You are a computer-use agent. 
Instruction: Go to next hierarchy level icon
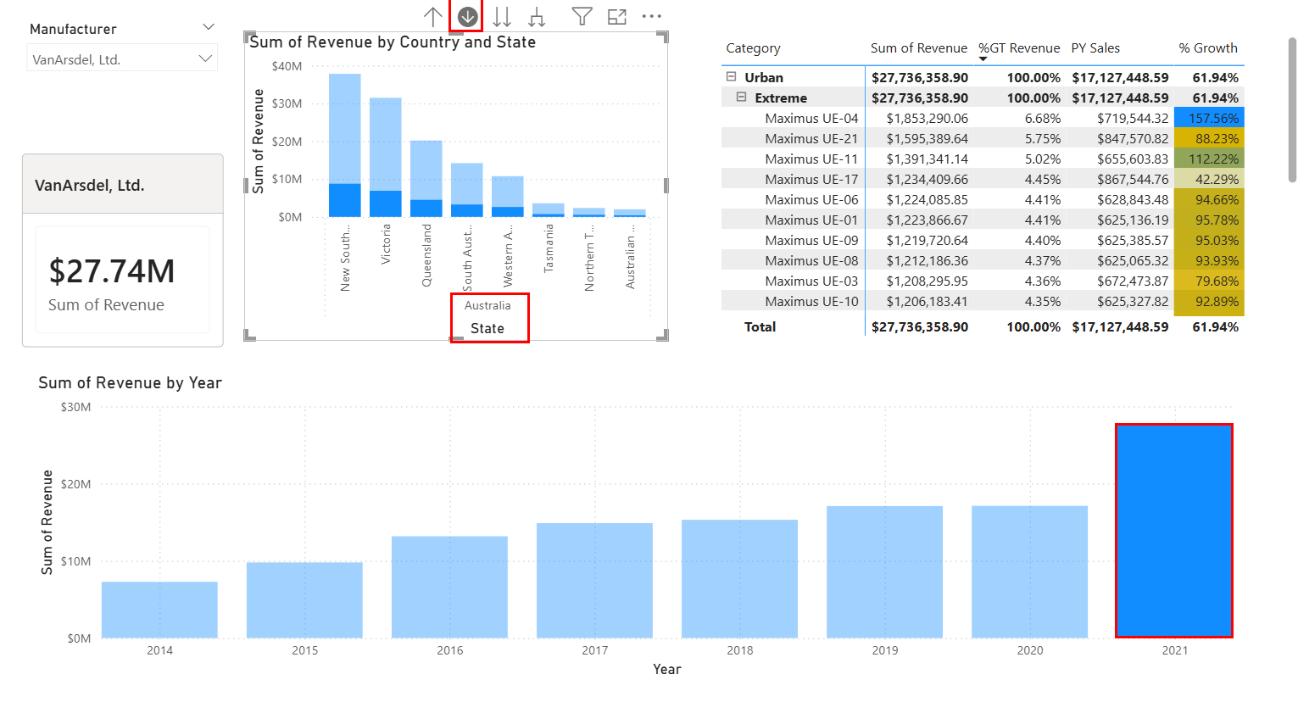click(502, 16)
